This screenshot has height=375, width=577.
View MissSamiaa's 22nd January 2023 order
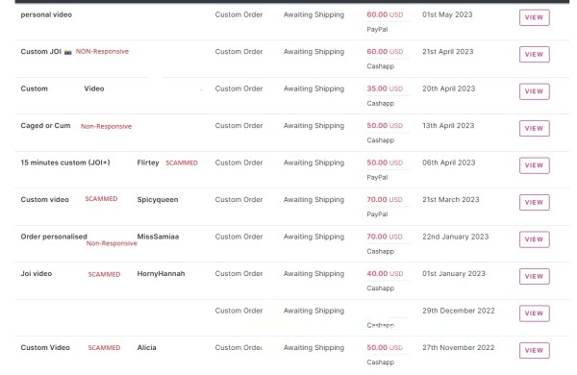point(535,239)
